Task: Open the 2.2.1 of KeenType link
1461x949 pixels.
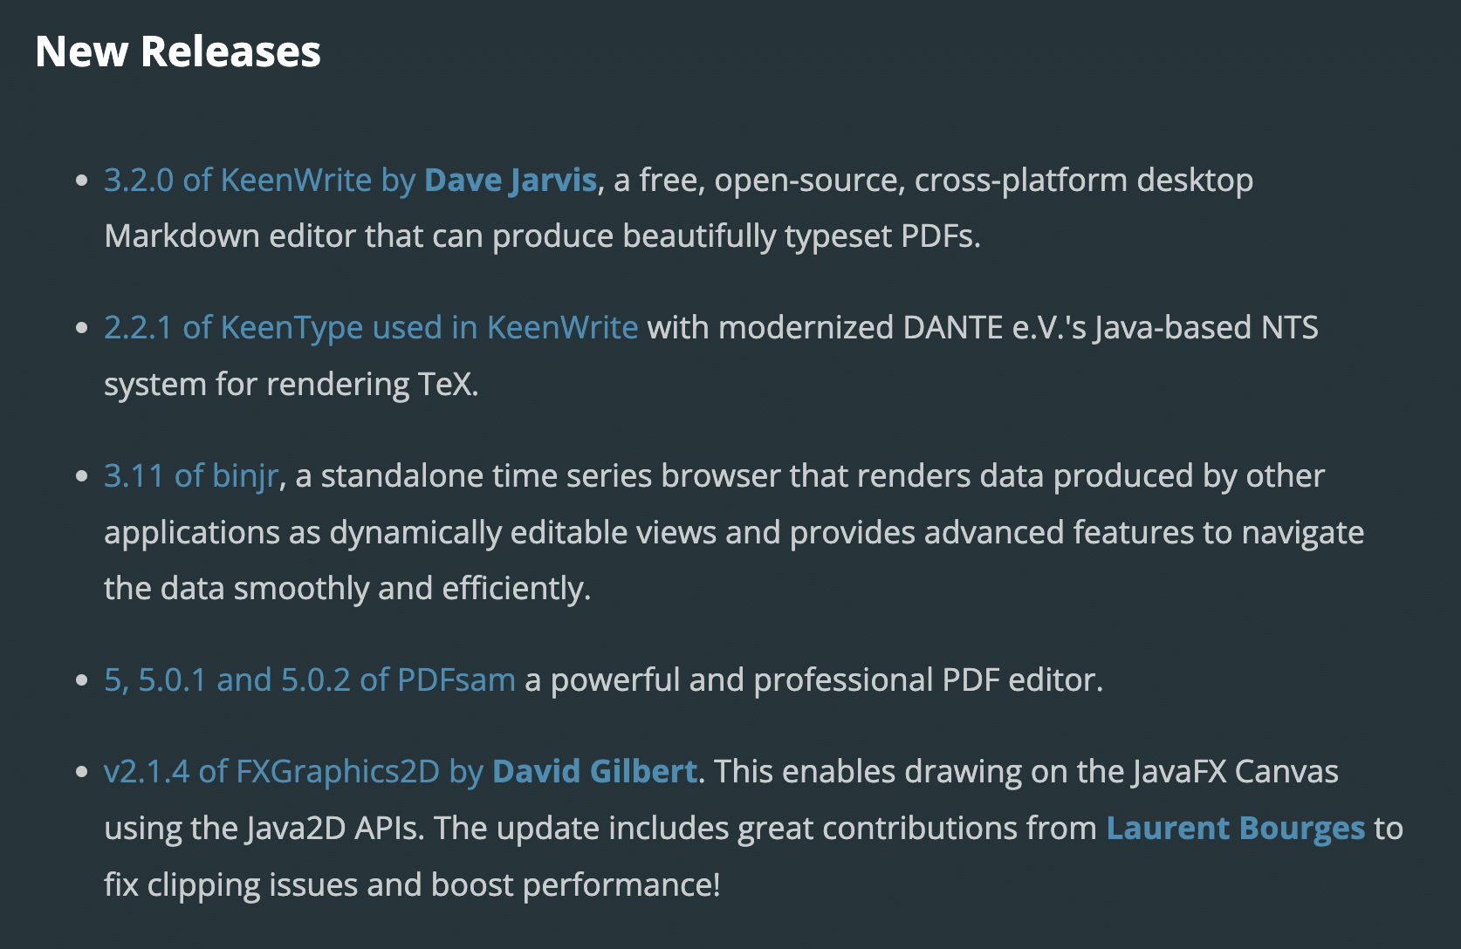Action: coord(371,328)
